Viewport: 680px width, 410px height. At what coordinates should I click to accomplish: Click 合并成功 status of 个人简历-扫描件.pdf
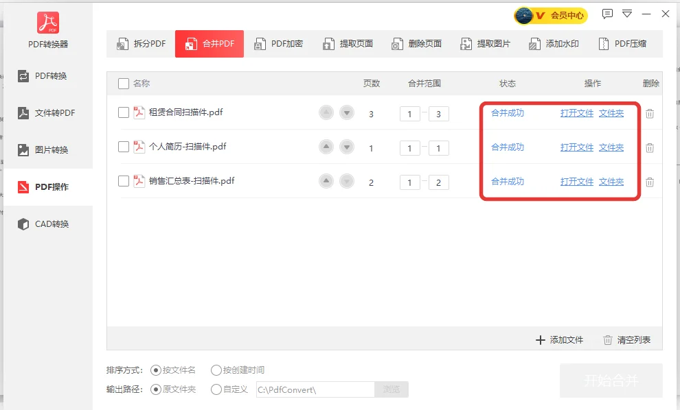click(x=508, y=147)
